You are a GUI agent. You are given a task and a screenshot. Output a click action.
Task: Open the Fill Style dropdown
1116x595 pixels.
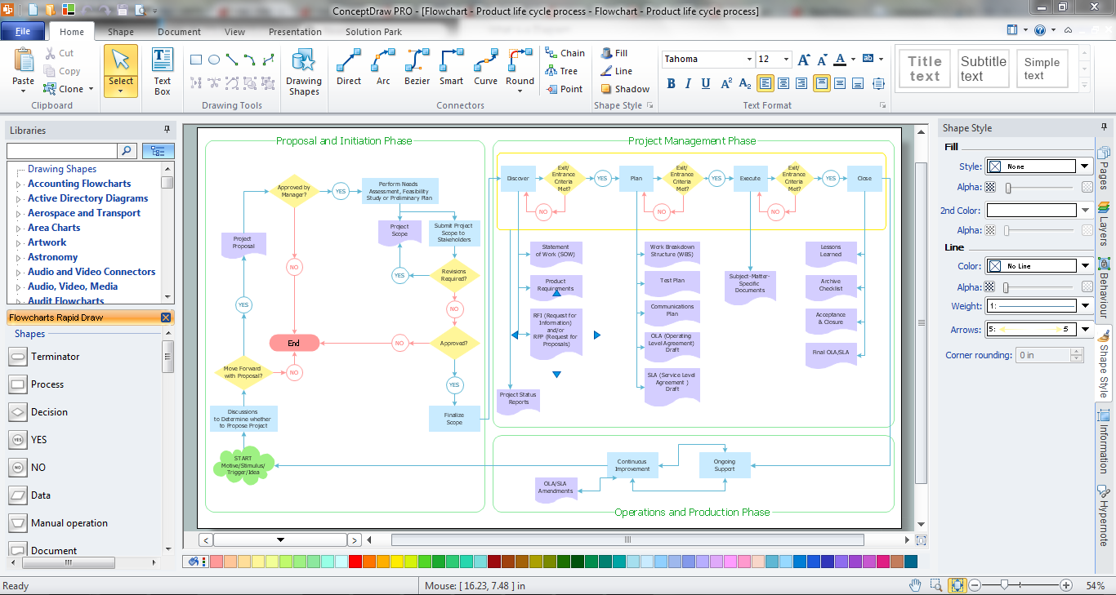pyautogui.click(x=1085, y=167)
